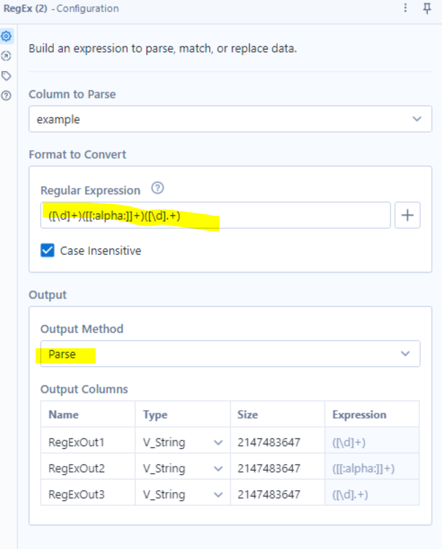Open Type dropdown for RegExOut2

[218, 469]
